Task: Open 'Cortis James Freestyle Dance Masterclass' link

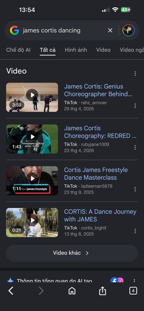Action: coord(96,174)
